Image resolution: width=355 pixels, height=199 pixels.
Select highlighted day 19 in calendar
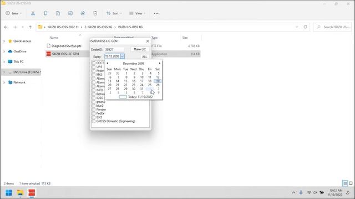click(x=158, y=81)
